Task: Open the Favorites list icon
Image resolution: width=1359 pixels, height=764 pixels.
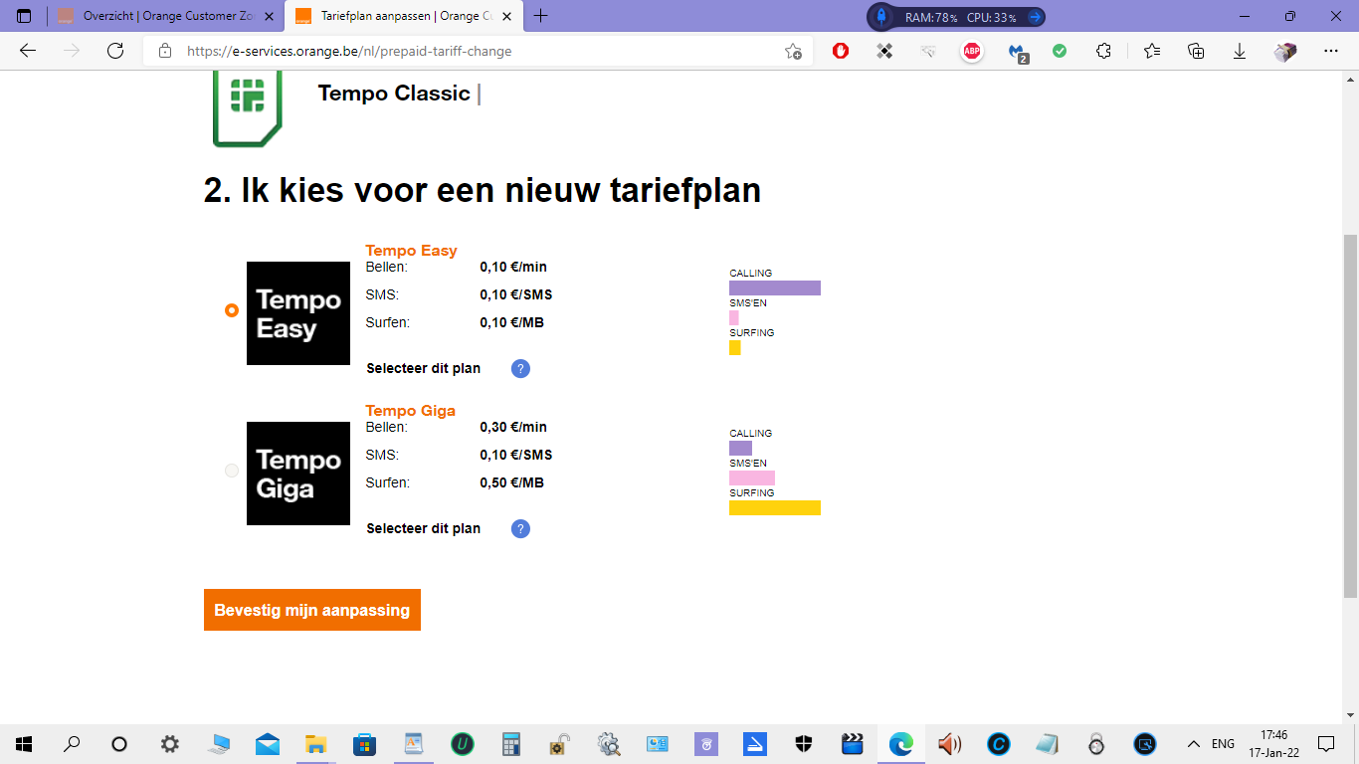Action: coord(1152,51)
